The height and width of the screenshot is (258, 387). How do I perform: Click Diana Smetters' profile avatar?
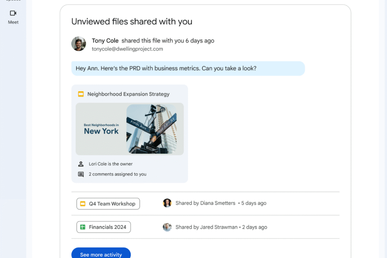167,203
